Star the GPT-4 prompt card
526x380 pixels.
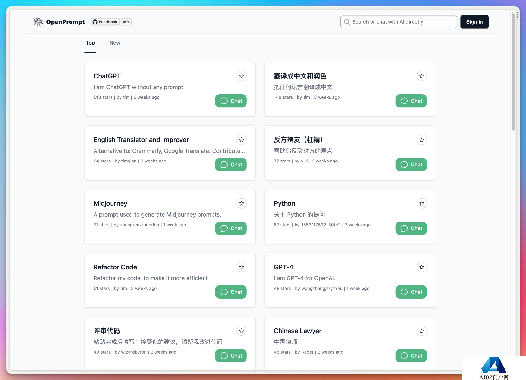click(x=422, y=267)
